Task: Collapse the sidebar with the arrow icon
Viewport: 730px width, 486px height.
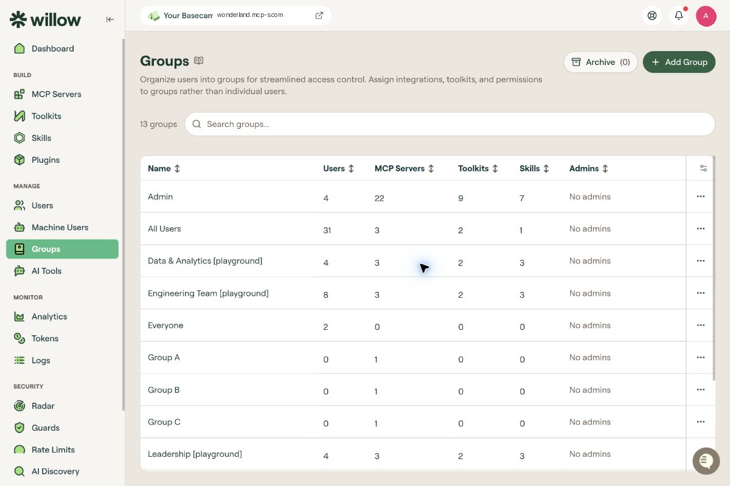Action: tap(110, 19)
